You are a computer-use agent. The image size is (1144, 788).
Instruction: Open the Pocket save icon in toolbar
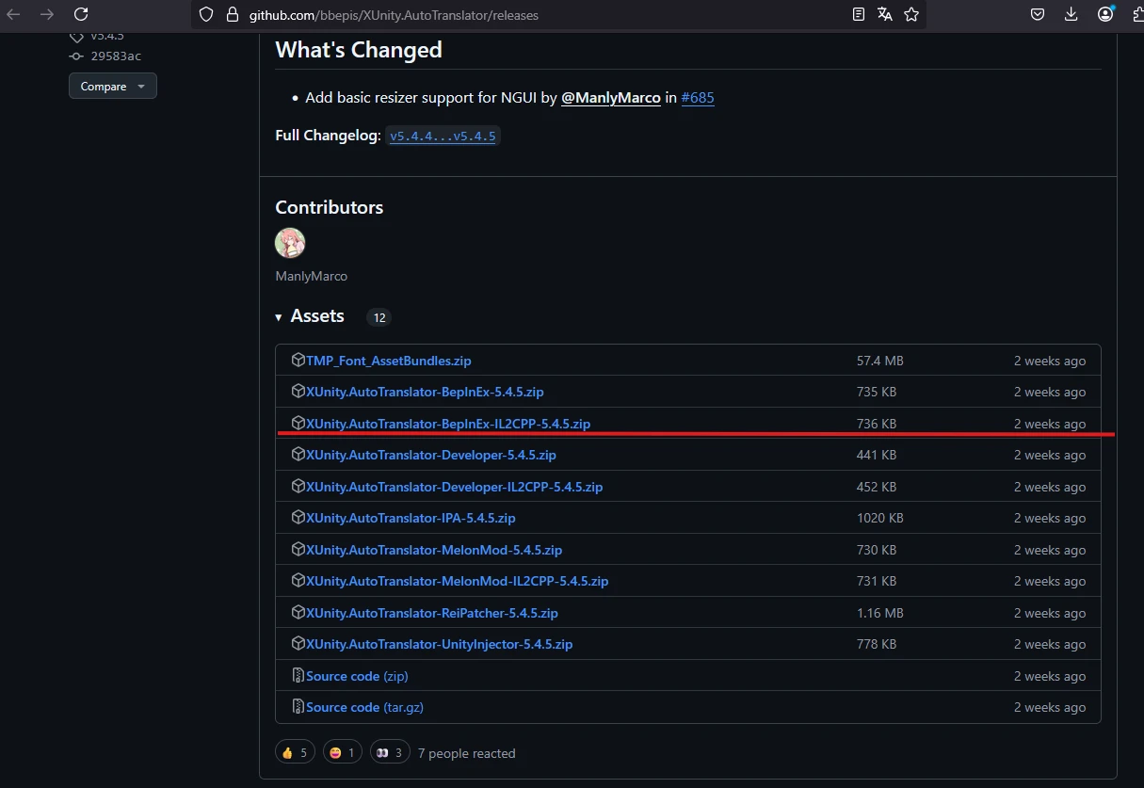tap(1037, 14)
